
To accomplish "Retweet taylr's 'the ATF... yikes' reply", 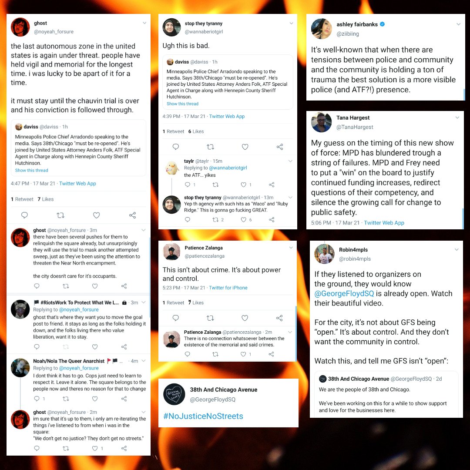I will pyautogui.click(x=215, y=185).
